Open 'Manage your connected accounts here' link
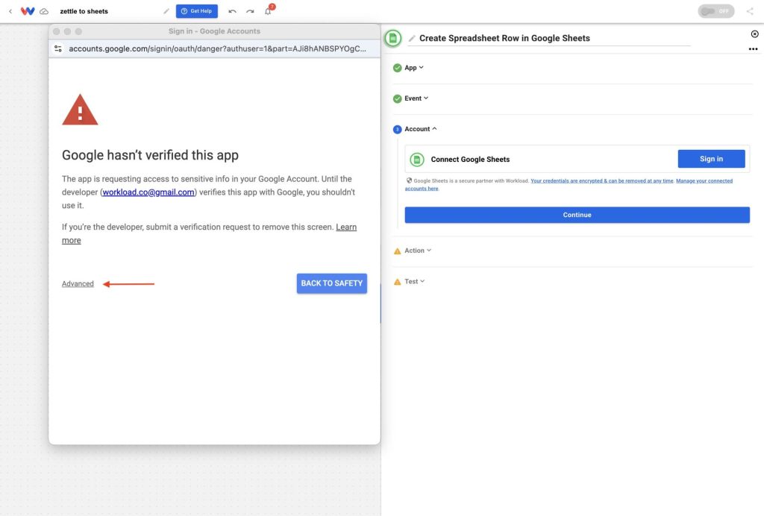 point(704,180)
